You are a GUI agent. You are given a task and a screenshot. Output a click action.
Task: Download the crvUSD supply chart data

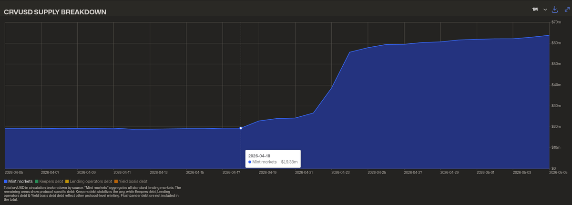555,10
